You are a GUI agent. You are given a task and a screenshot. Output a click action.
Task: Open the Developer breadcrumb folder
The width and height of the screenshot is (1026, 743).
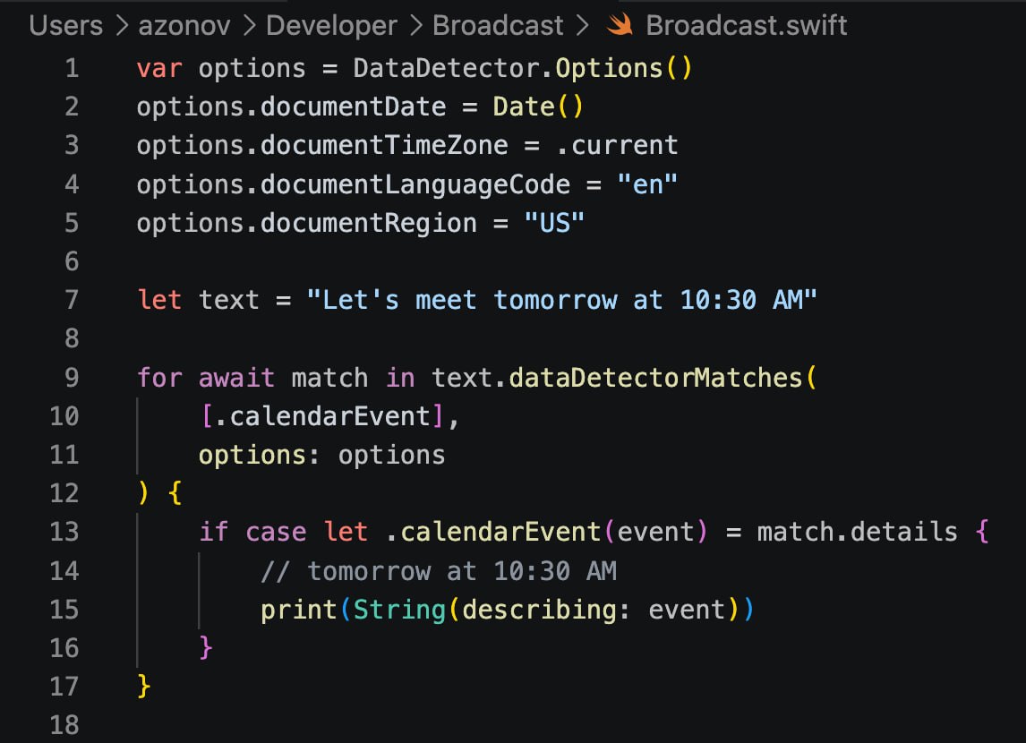click(332, 25)
